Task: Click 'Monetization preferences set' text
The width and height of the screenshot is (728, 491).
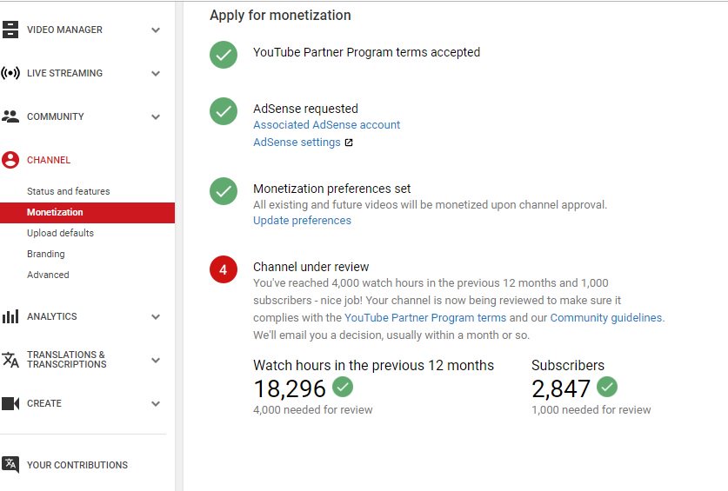Action: [x=331, y=189]
